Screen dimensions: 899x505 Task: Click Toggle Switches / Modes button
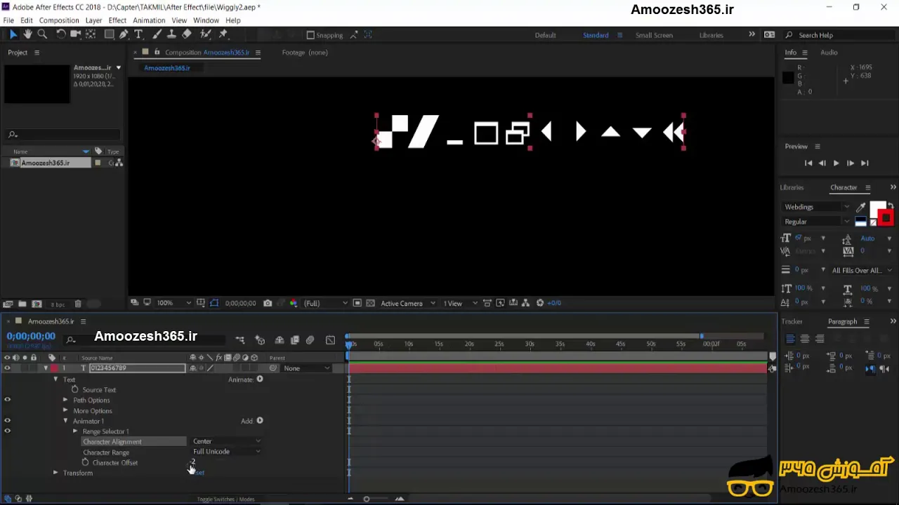tap(225, 499)
